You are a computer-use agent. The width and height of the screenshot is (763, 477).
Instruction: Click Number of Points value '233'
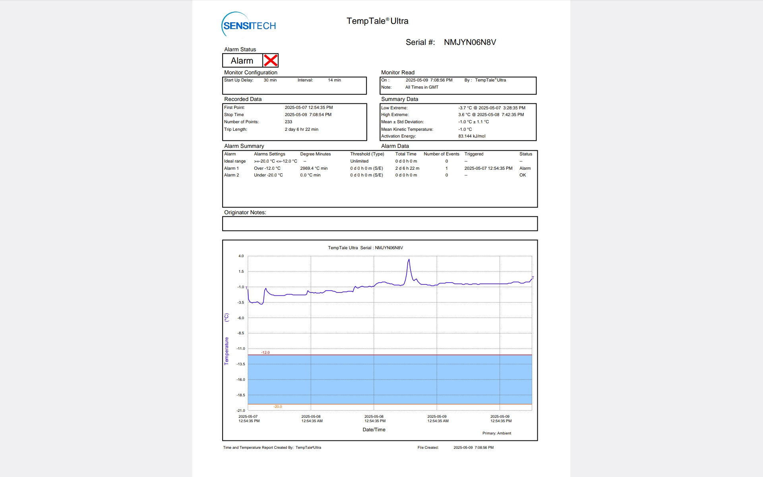288,122
